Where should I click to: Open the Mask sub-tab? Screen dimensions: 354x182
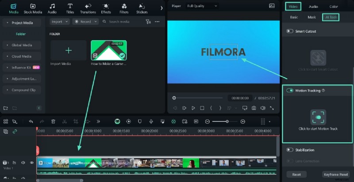(312, 17)
